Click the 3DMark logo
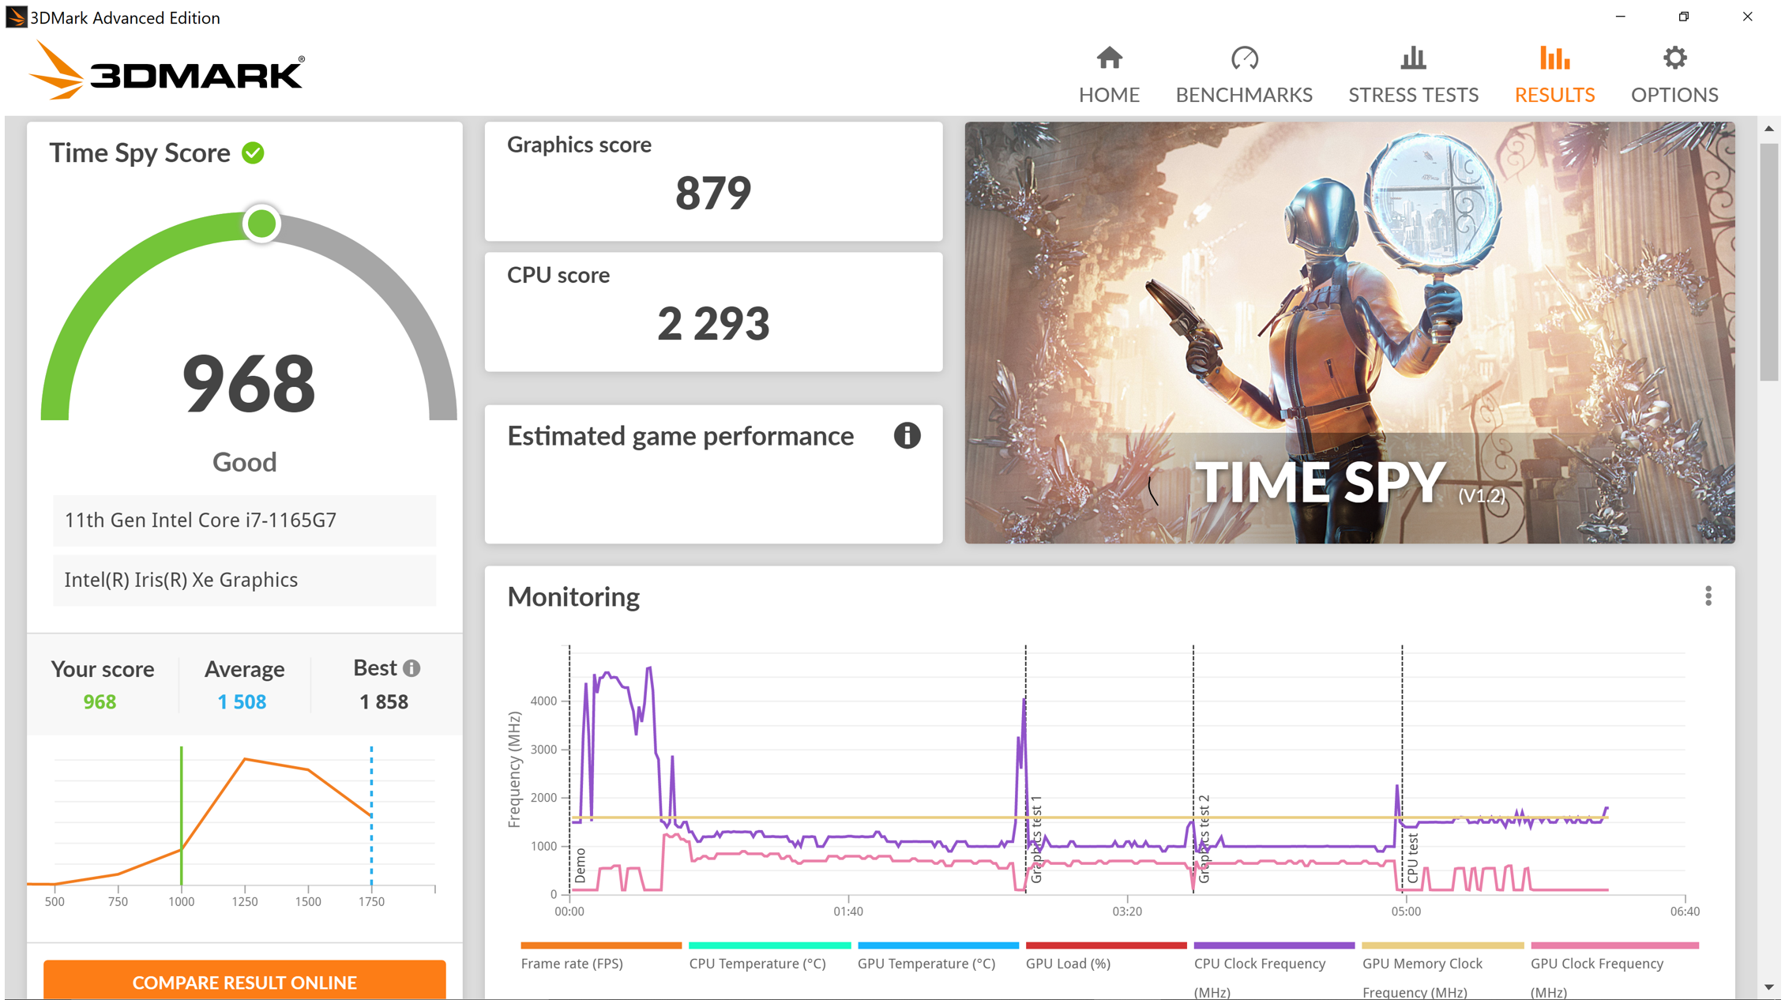 167,72
